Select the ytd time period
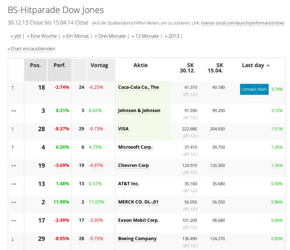The height and width of the screenshot is (250, 290). [x=17, y=36]
